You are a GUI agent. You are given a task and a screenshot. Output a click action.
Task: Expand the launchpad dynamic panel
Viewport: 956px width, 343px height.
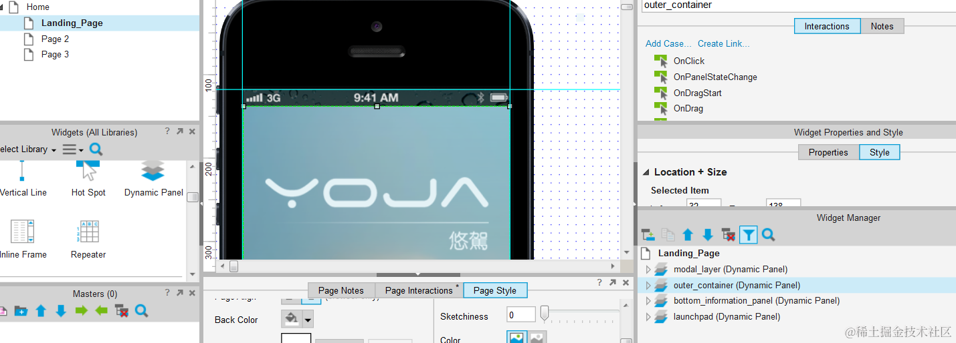(x=648, y=317)
